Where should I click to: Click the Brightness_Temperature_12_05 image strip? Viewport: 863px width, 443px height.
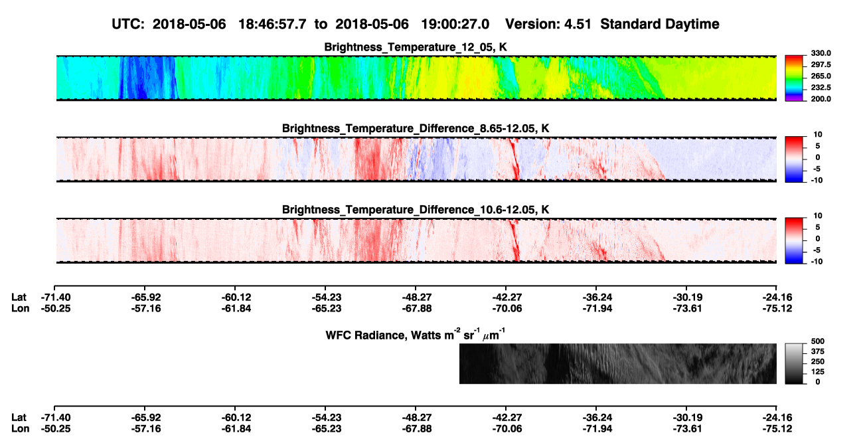(416, 78)
